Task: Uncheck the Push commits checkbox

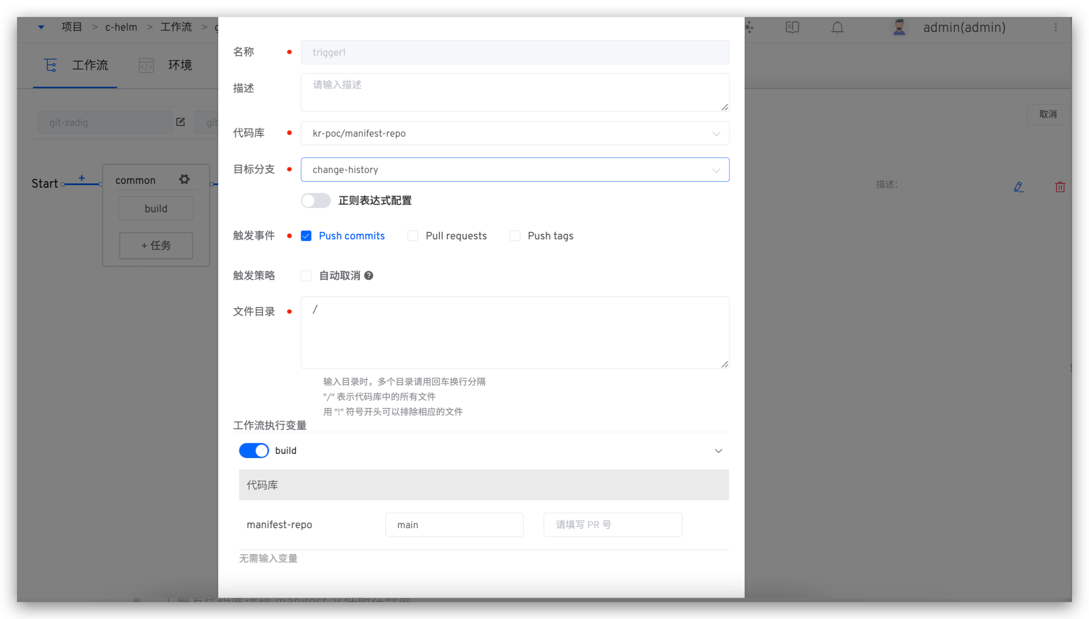Action: coord(306,236)
